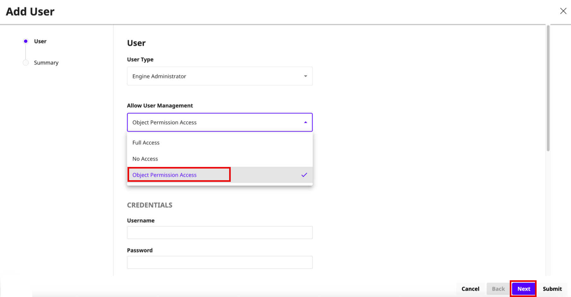Click the upward chevron on the access dropdown
The width and height of the screenshot is (571, 297).
305,122
